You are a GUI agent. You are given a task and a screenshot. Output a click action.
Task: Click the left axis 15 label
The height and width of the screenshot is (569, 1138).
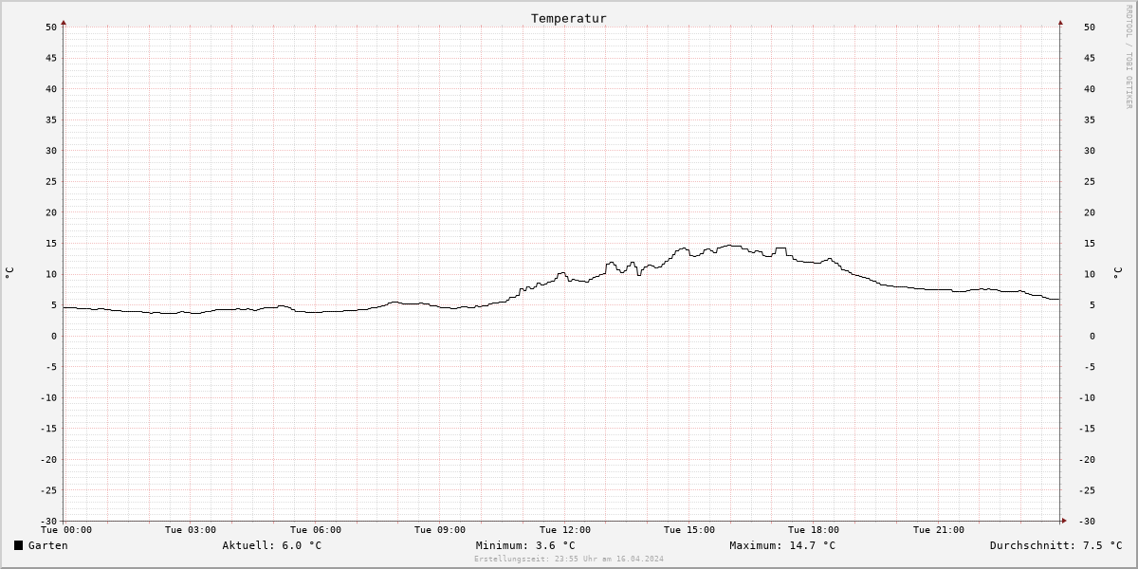click(x=51, y=244)
